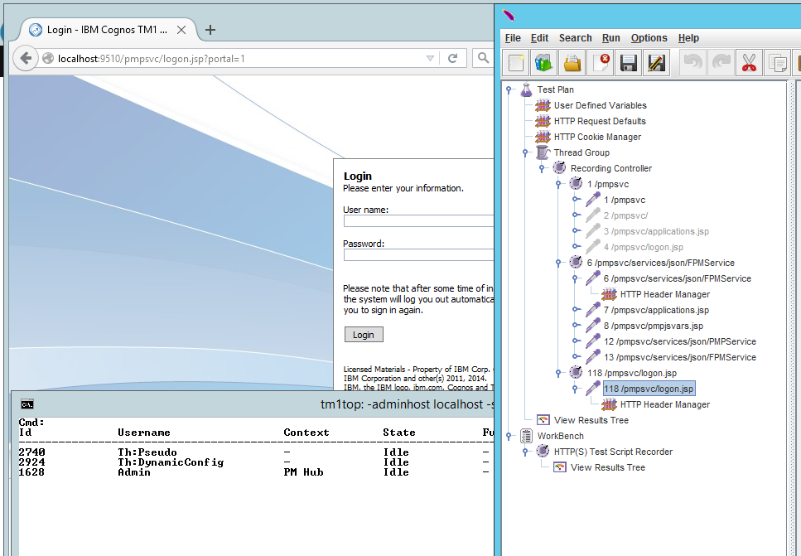The width and height of the screenshot is (801, 556).
Task: Collapse the HTTP(S) Test Script Recorder node
Action: click(525, 452)
